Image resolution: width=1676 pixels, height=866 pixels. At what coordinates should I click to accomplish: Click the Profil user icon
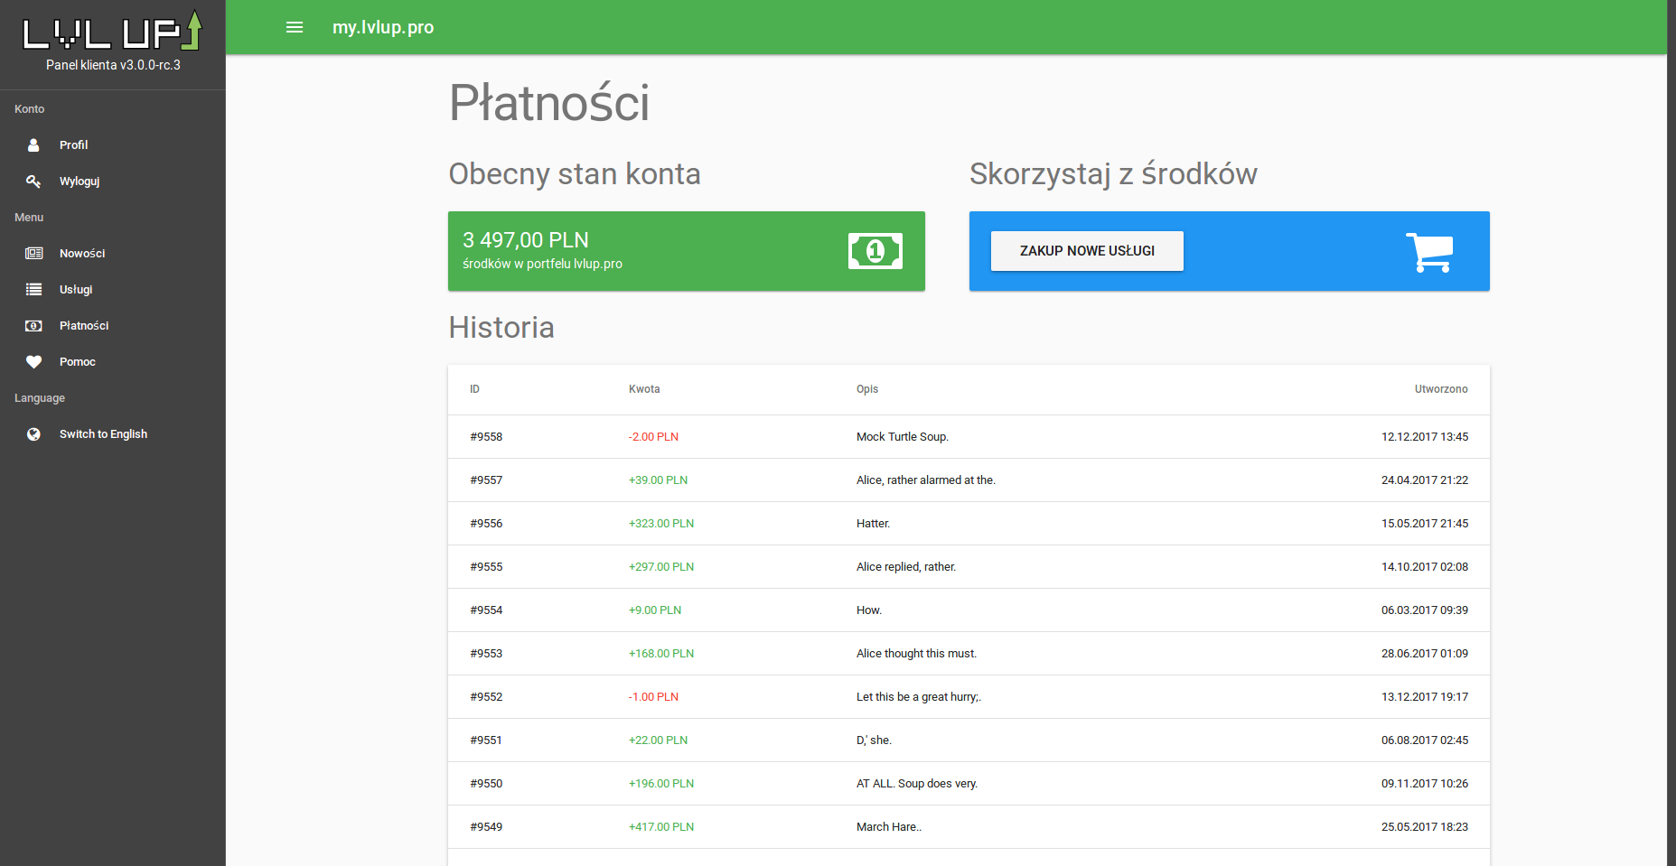click(x=33, y=144)
